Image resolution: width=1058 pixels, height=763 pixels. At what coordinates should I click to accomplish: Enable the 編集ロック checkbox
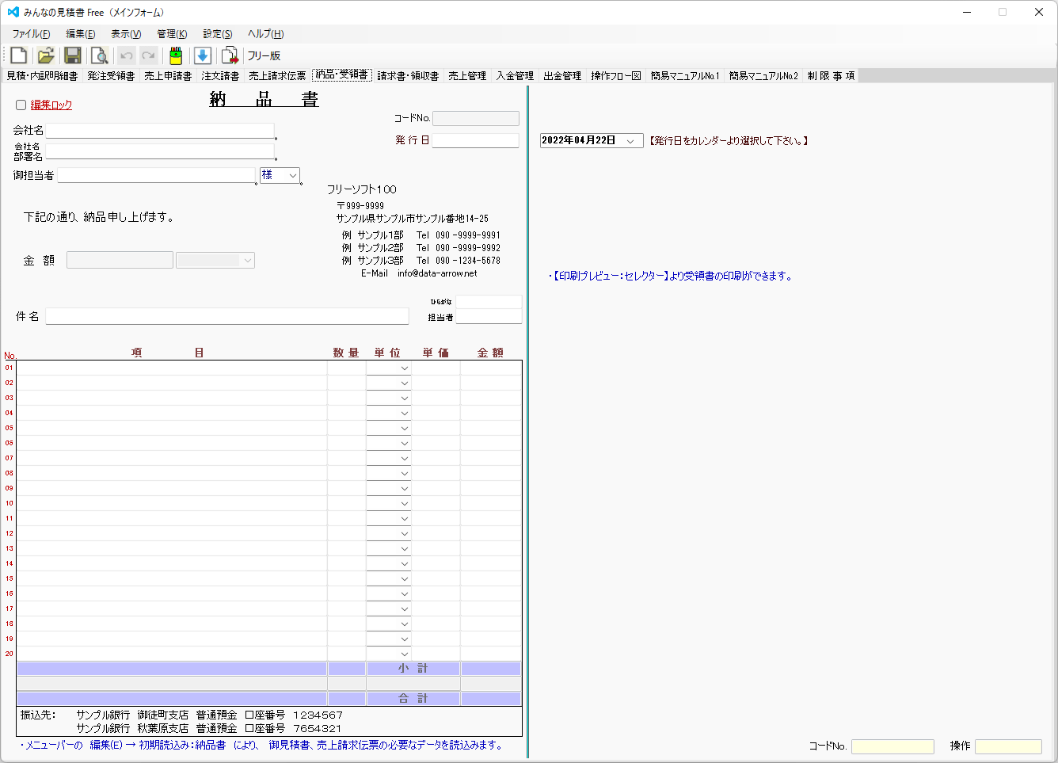21,105
